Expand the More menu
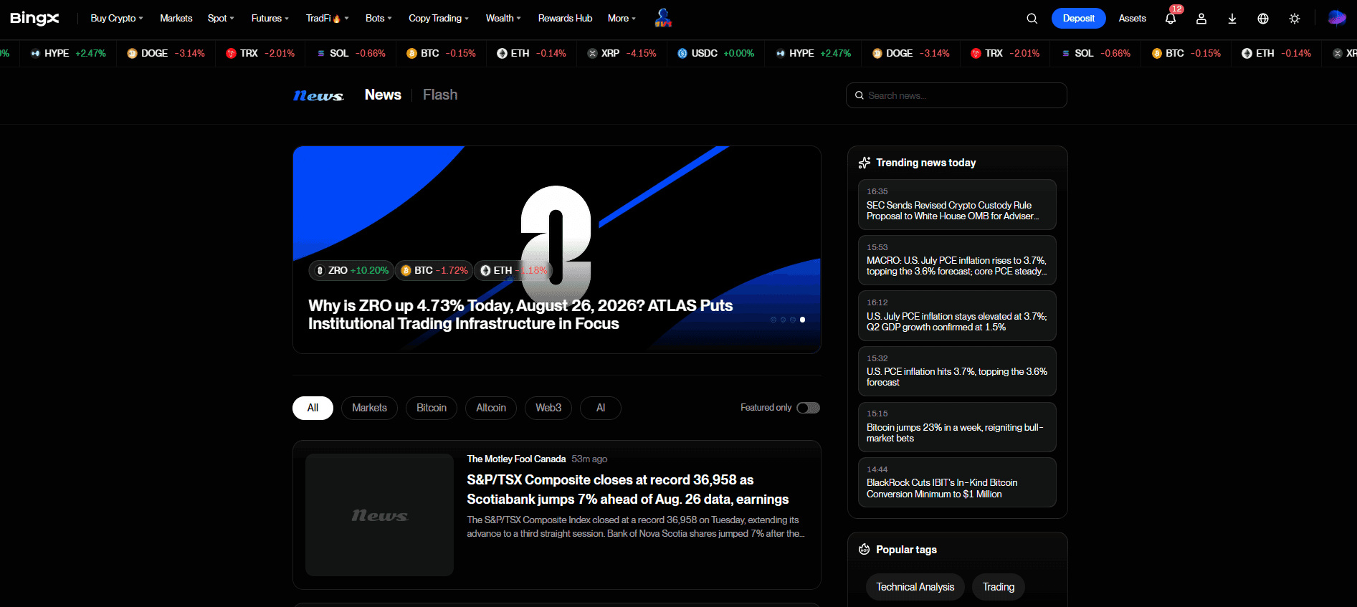This screenshot has height=607, width=1357. coord(622,19)
